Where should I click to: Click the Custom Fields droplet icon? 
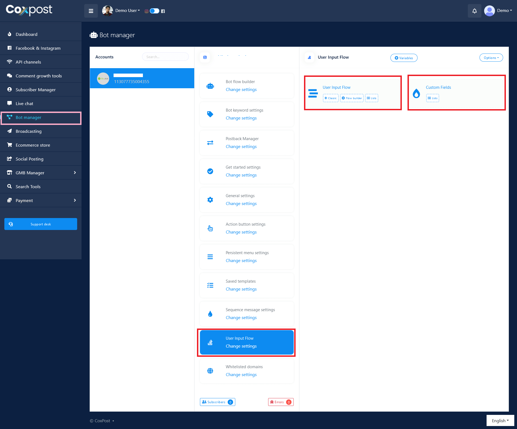416,93
